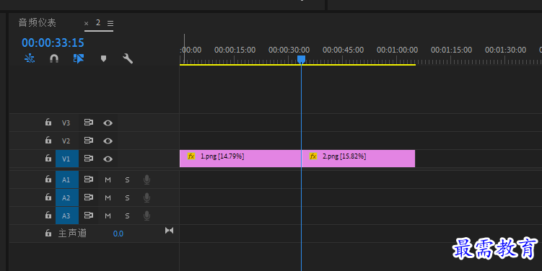Click fx badge on 1.png clip
The width and height of the screenshot is (542, 271).
(191, 156)
